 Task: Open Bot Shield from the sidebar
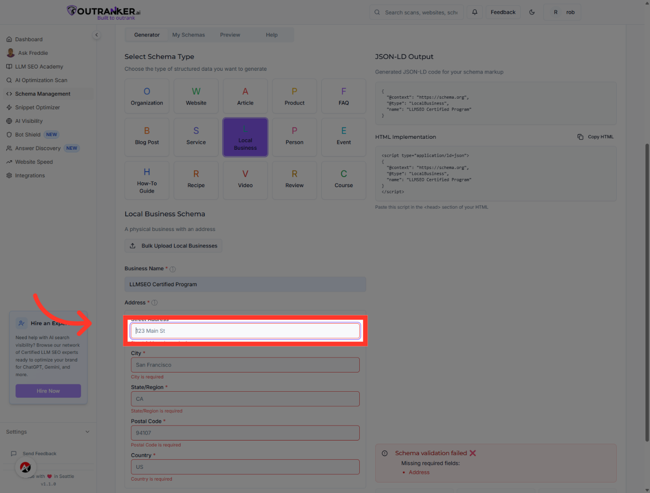coord(27,134)
